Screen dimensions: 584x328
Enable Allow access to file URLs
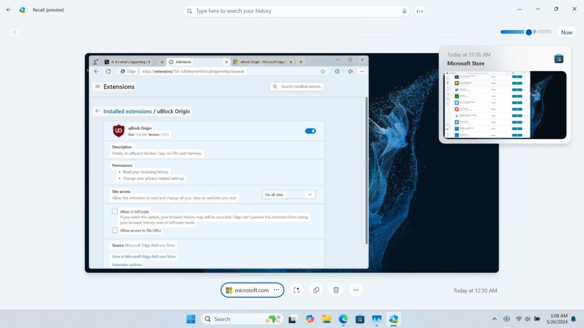115,229
